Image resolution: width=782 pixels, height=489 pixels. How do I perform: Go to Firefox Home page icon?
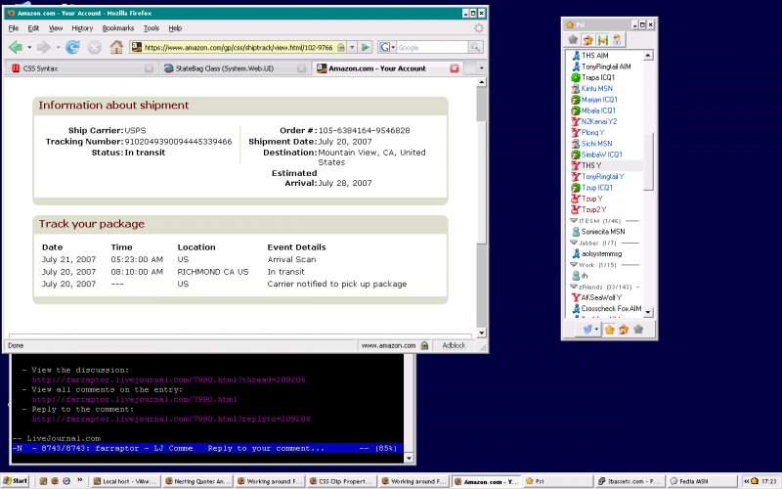[116, 47]
